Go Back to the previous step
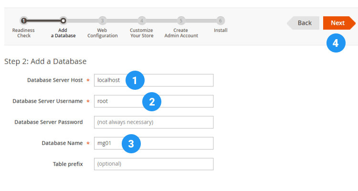 coord(304,23)
